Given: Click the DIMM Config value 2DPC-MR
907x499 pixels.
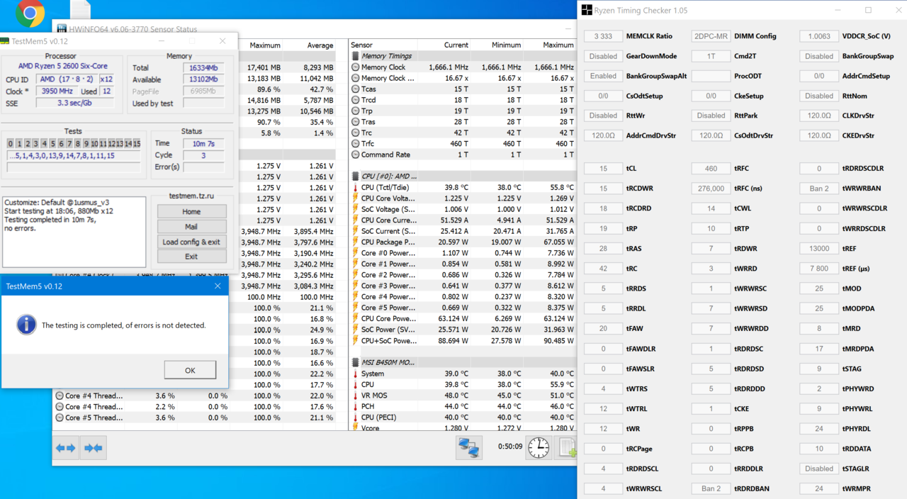Looking at the screenshot, I should click(711, 36).
